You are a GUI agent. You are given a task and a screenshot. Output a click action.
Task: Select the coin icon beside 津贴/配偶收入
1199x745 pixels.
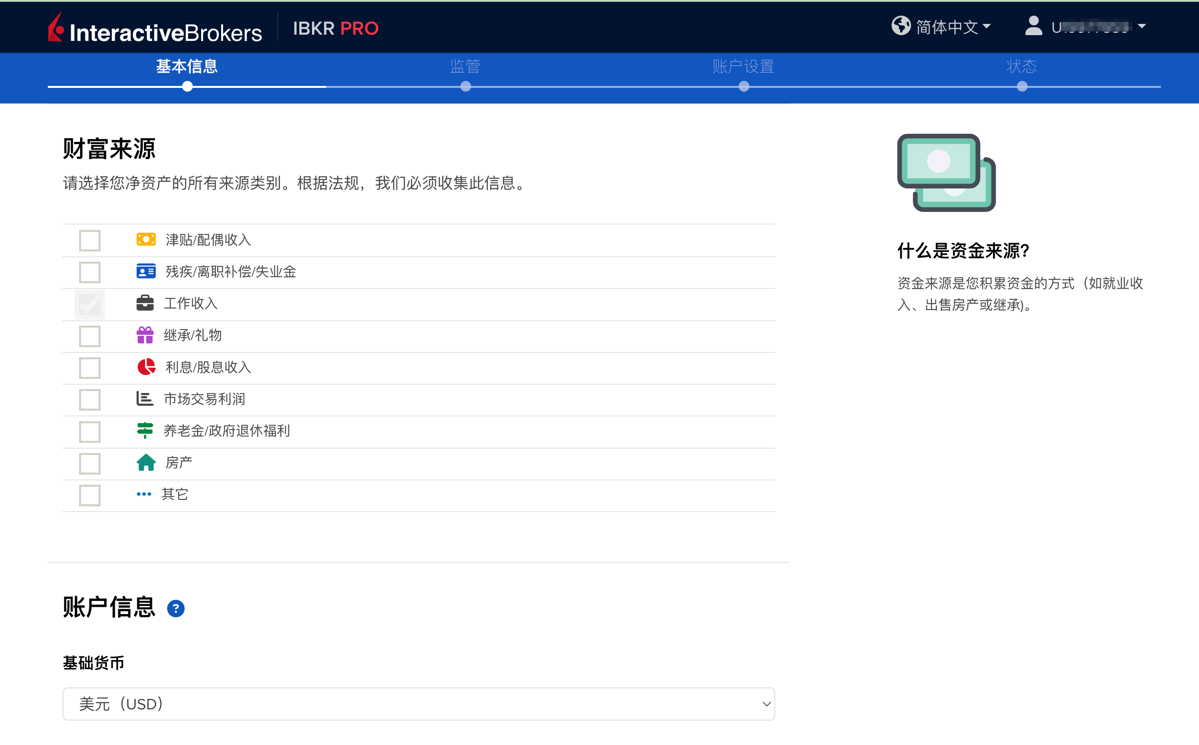coord(146,239)
